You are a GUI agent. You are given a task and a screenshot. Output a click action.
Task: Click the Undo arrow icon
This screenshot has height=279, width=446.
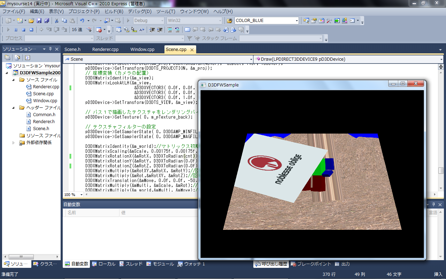(82, 21)
